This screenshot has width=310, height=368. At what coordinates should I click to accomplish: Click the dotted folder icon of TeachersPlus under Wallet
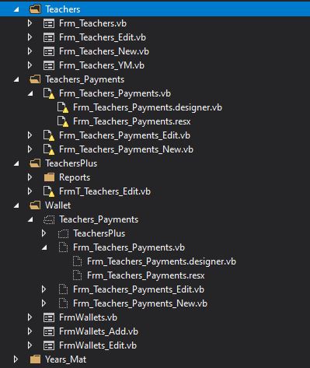(x=63, y=233)
